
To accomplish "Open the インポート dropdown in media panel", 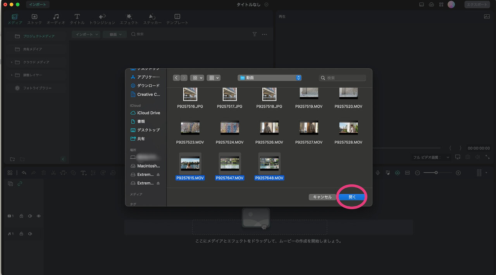I will [86, 34].
